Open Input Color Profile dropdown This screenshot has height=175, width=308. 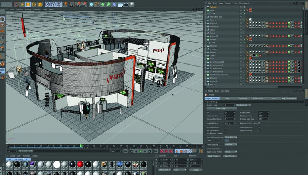(x=231, y=152)
